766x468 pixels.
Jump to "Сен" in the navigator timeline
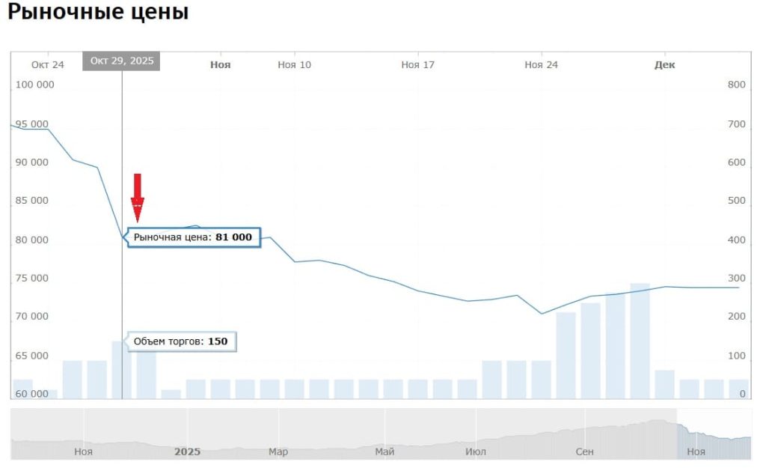585,452
